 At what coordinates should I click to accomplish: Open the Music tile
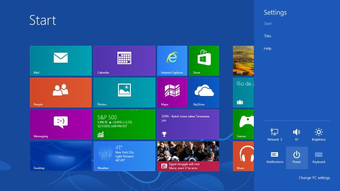pyautogui.click(x=243, y=156)
